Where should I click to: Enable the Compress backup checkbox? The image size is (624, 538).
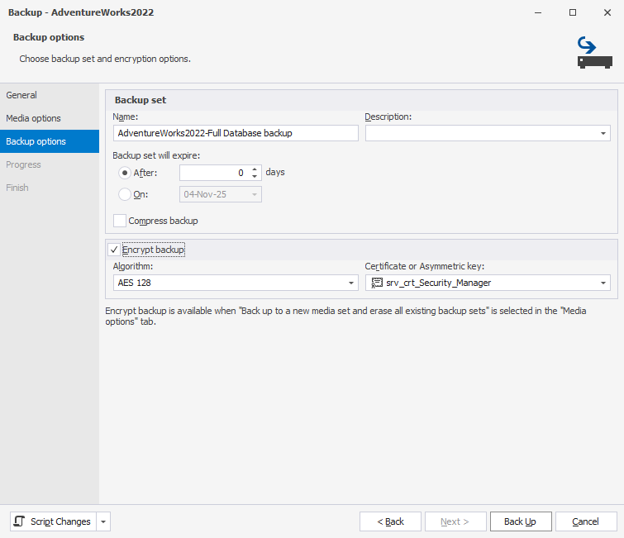tap(120, 221)
